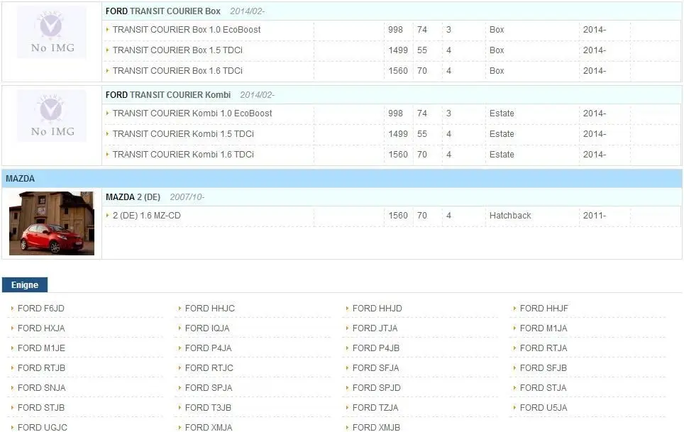Open TRANSIT COURIER Kombi 1.5 TDCi link
Viewport: 684px width, 432px height.
[x=183, y=134]
